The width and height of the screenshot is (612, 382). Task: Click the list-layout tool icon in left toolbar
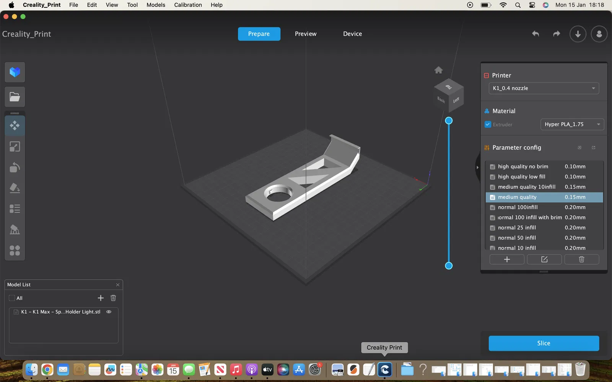15,209
